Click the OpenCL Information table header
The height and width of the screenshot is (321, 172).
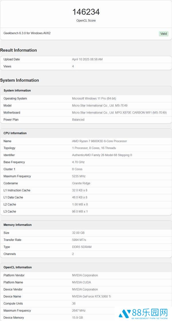(x=17, y=267)
